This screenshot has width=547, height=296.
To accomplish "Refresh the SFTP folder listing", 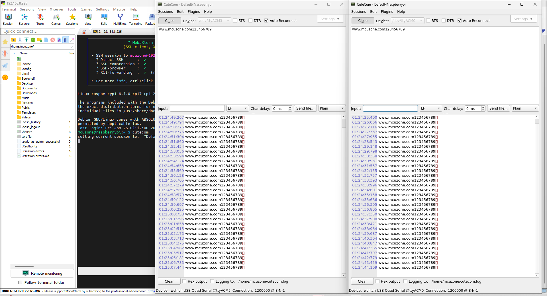I will (33, 40).
